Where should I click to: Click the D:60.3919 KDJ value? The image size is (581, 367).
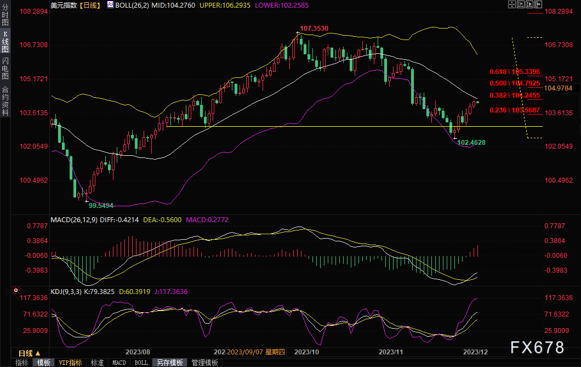(134, 292)
